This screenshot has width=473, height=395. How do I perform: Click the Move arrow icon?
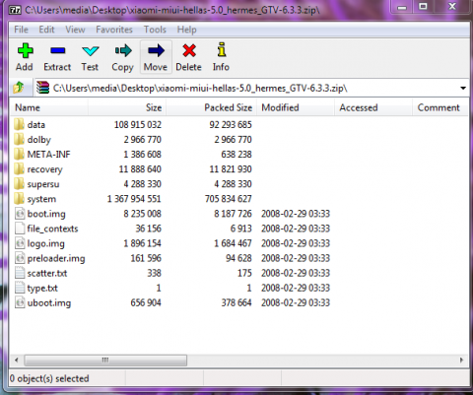(156, 50)
